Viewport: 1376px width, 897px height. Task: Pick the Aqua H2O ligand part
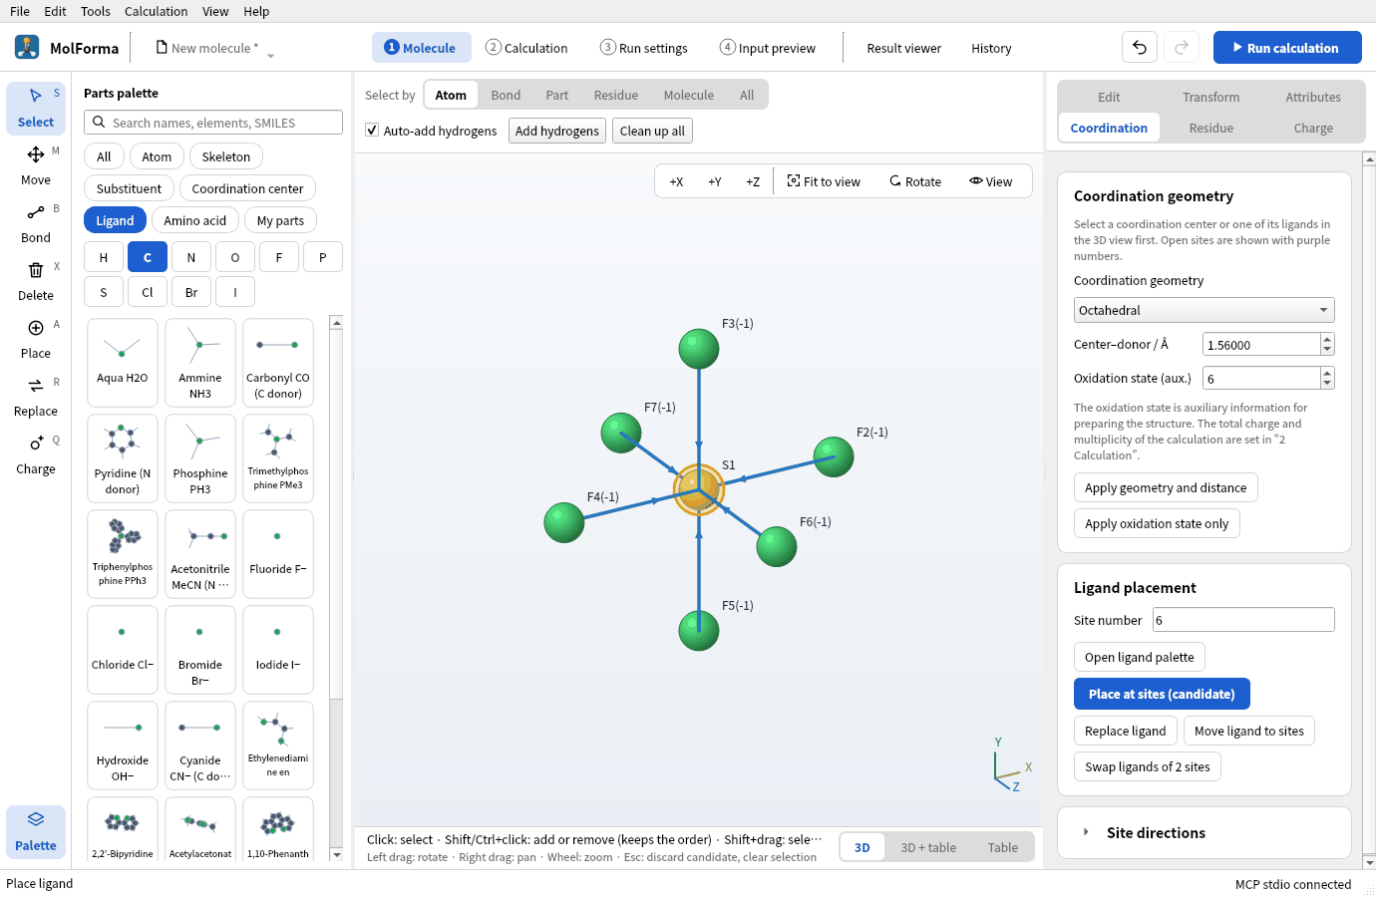coord(123,362)
